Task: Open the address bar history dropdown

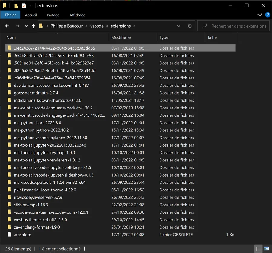Action: click(x=179, y=26)
